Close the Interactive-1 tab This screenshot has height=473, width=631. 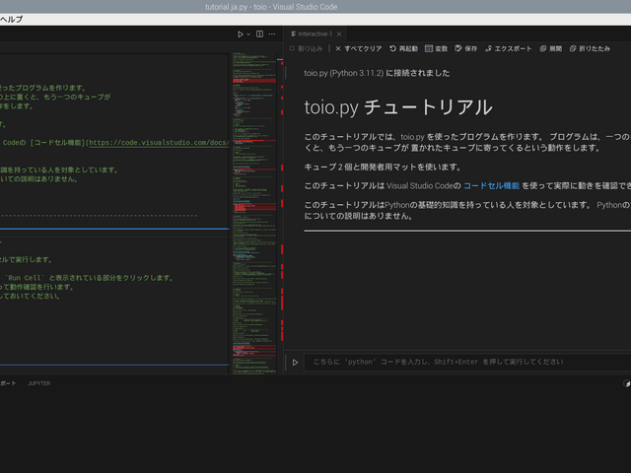click(x=339, y=34)
